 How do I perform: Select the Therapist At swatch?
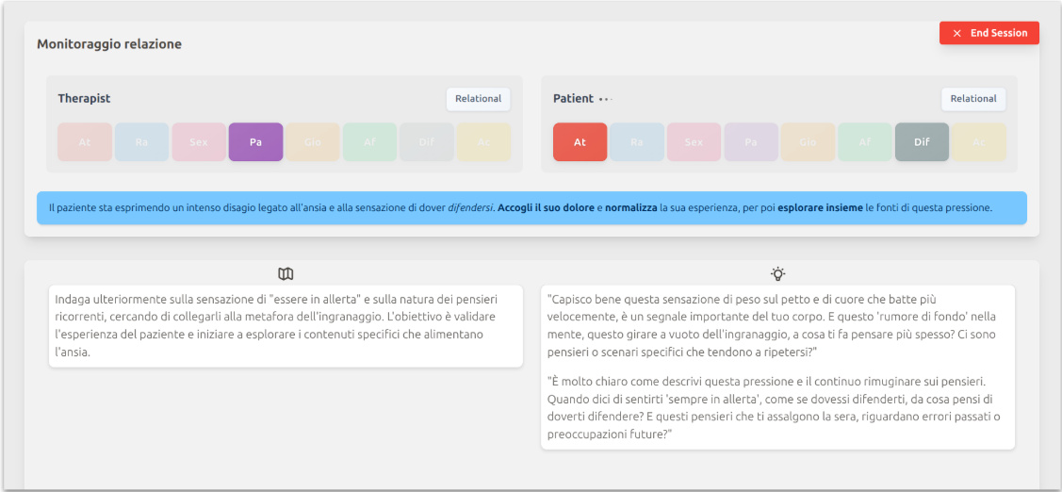85,142
